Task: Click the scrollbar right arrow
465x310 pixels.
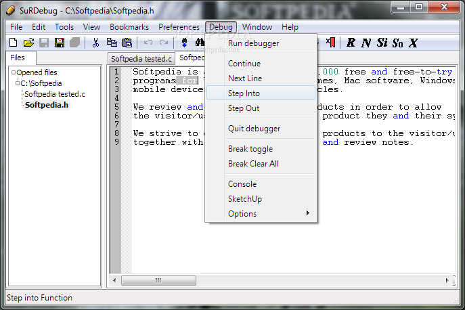Action: tap(447, 280)
